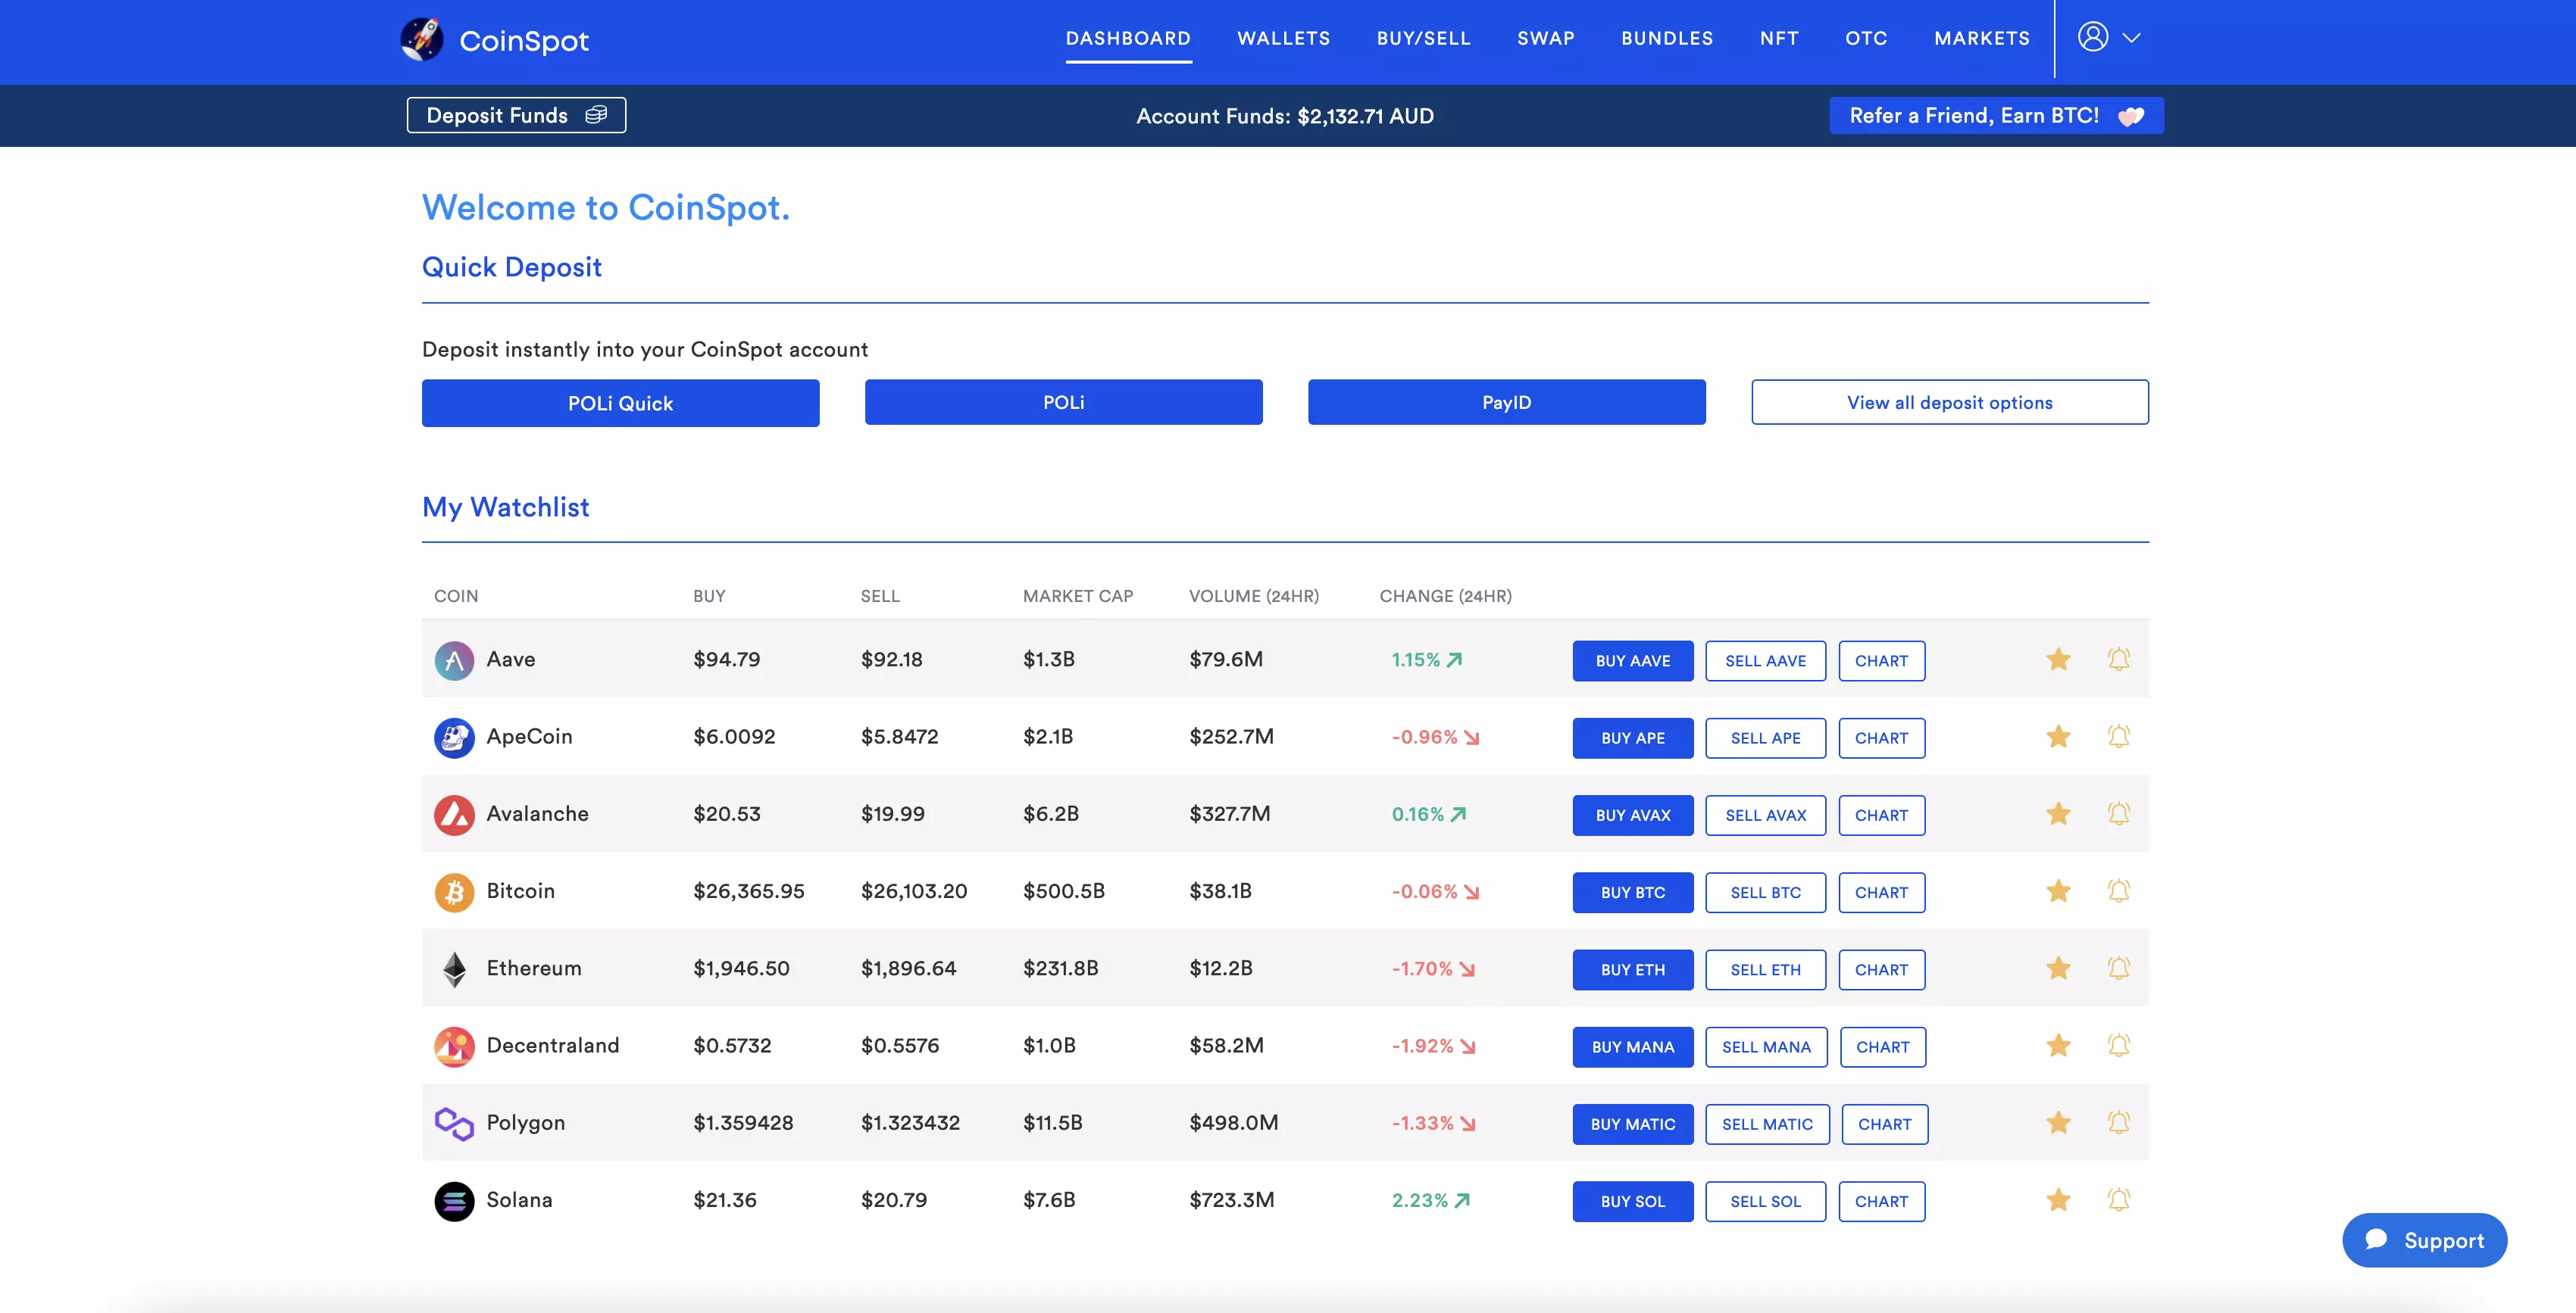Unfavorite Solana with the star icon
Screen dimensions: 2576x1313
click(2058, 1199)
